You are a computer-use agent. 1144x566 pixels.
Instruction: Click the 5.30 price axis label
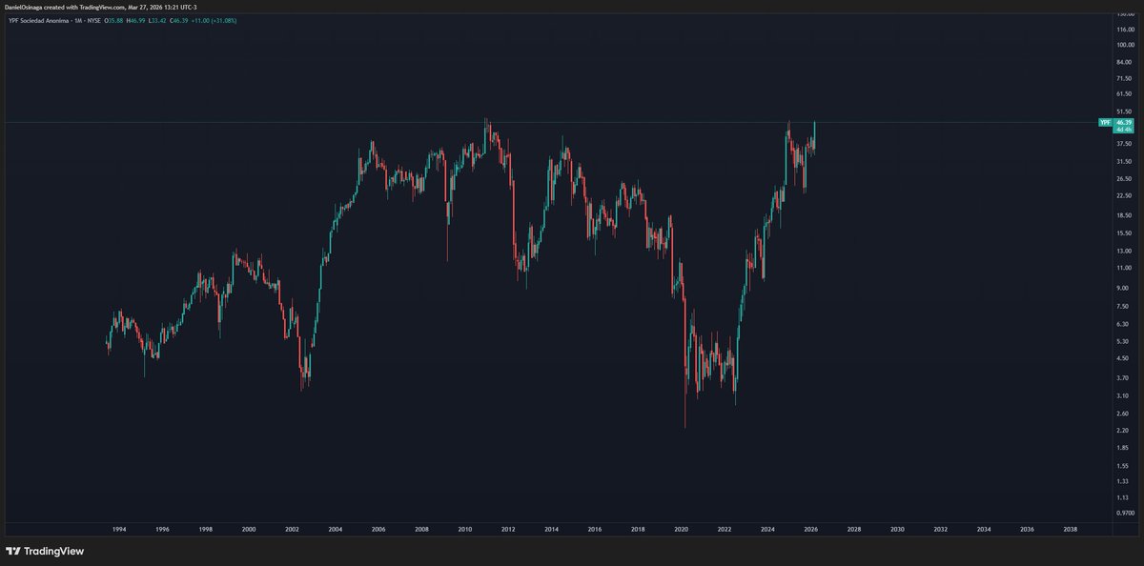coord(1122,341)
